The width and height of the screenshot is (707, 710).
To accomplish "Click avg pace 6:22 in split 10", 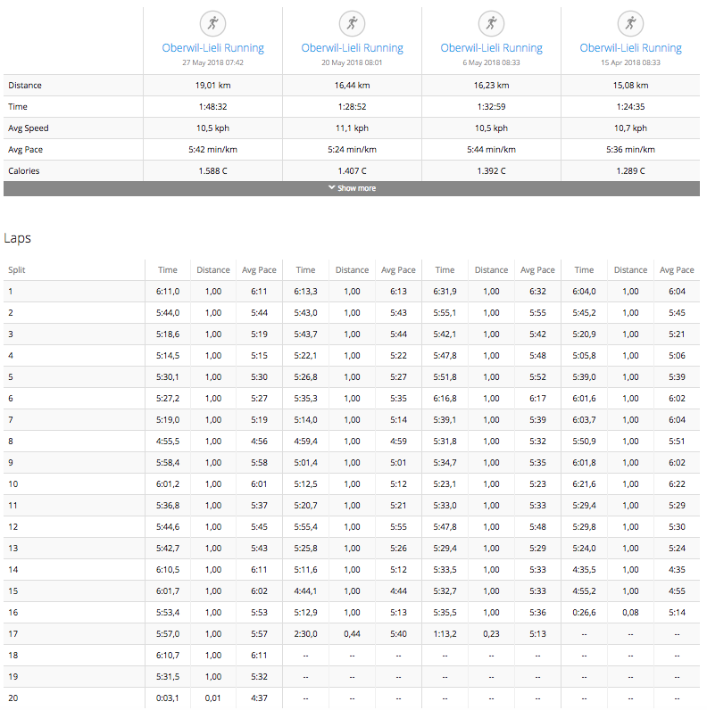I will coord(677,484).
